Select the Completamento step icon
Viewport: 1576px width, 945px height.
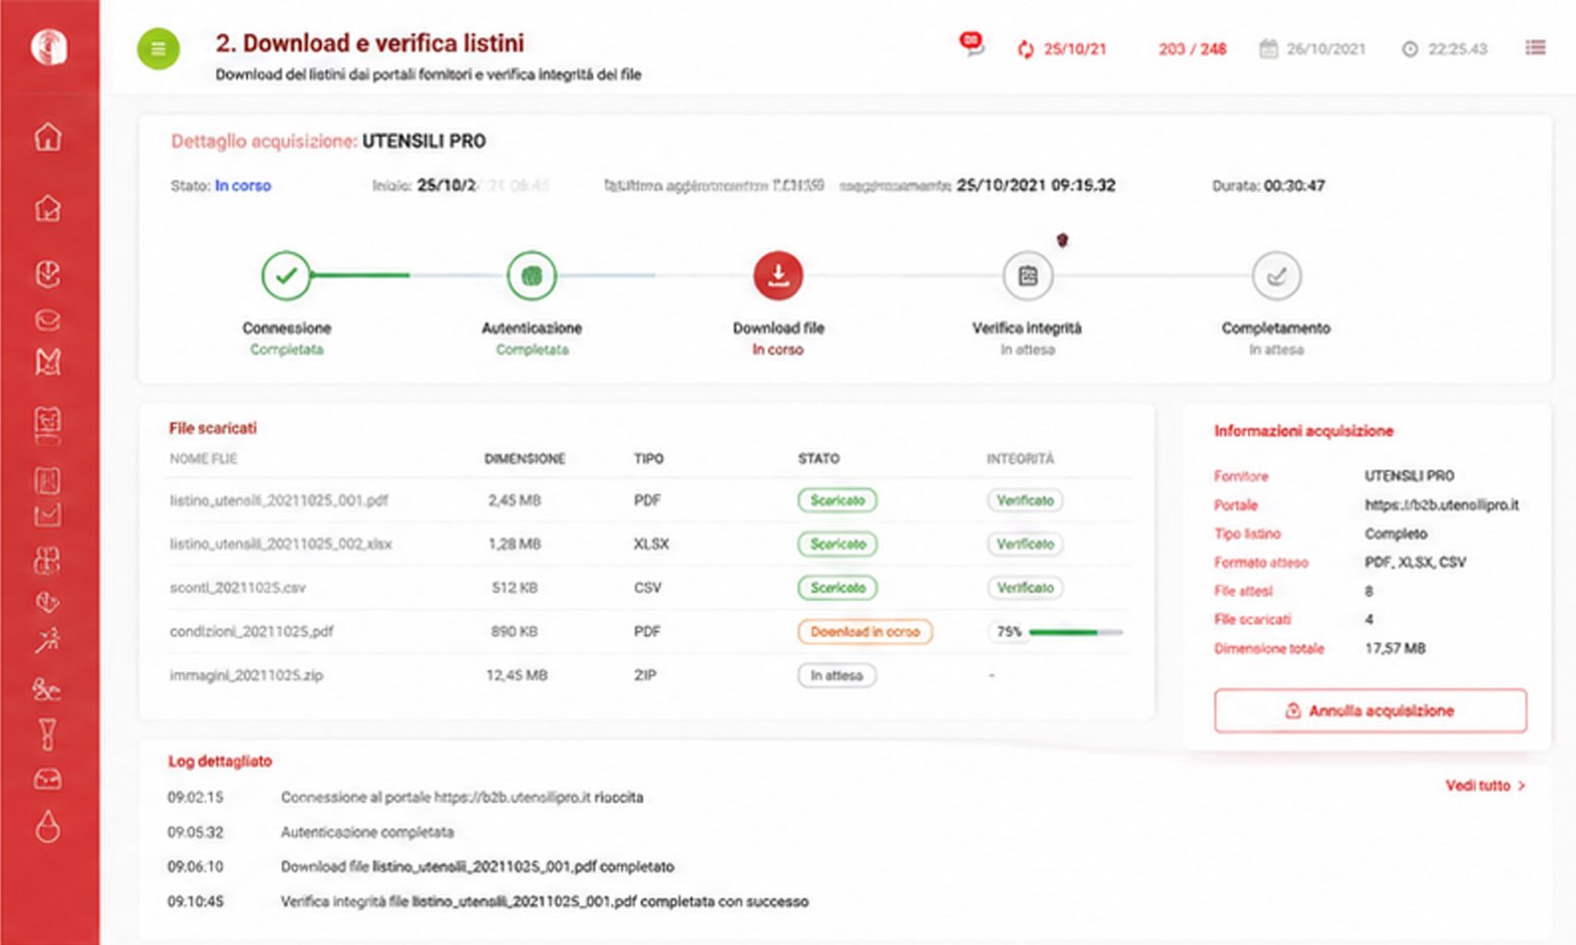pos(1277,276)
